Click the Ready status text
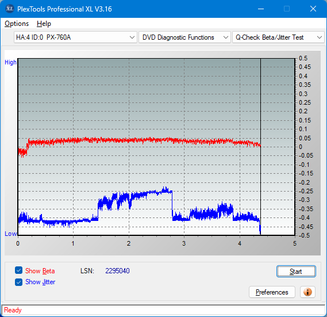The height and width of the screenshot is (317, 327). (x=13, y=310)
